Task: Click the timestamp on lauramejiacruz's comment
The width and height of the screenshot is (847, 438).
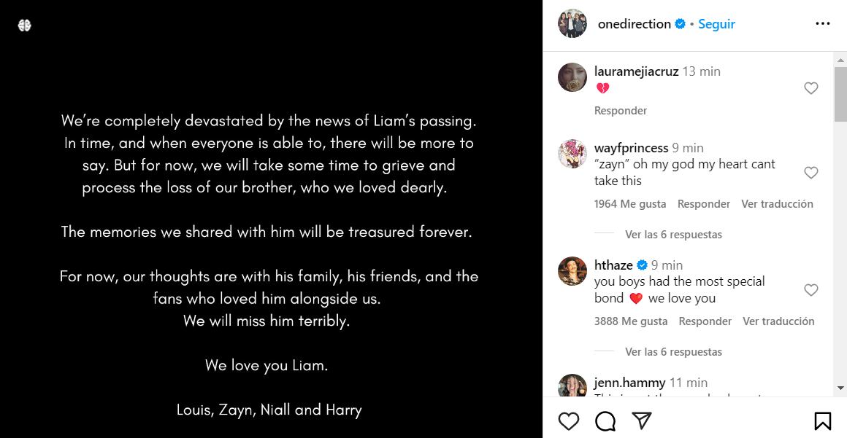Action: click(x=703, y=71)
